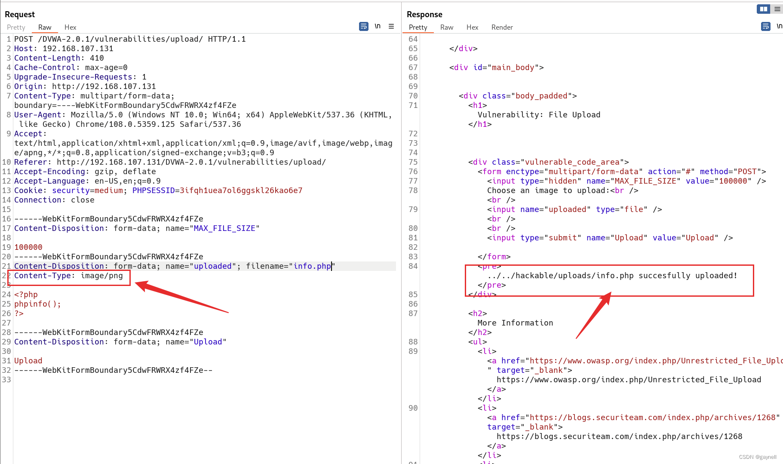Click the Accept-Encoding gzip, deflate line

[85, 172]
